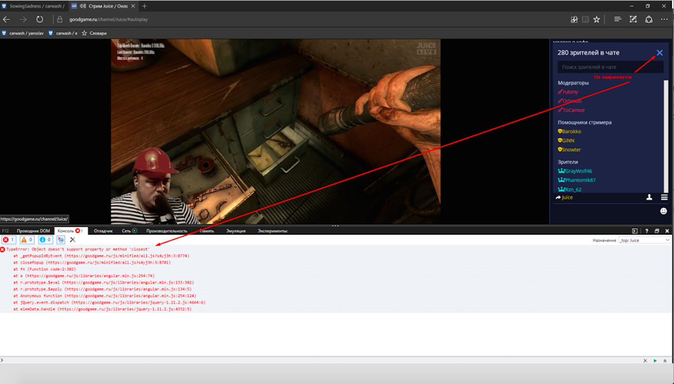
Task: Toggle console warnings filter
Action: tap(27, 239)
